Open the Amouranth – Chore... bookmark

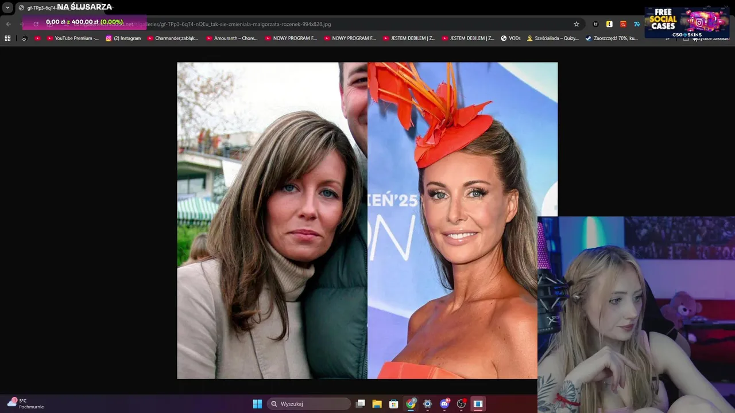[232, 38]
